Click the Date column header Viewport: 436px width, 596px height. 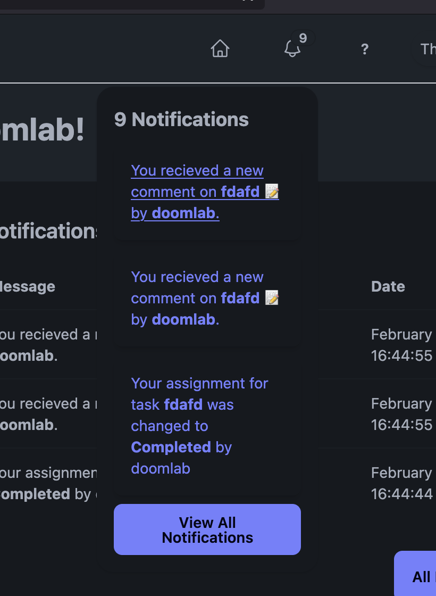388,287
